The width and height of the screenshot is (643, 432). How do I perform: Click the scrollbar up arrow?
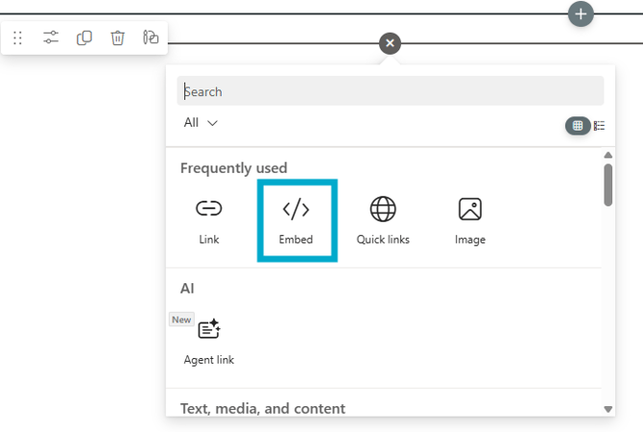[x=608, y=155]
